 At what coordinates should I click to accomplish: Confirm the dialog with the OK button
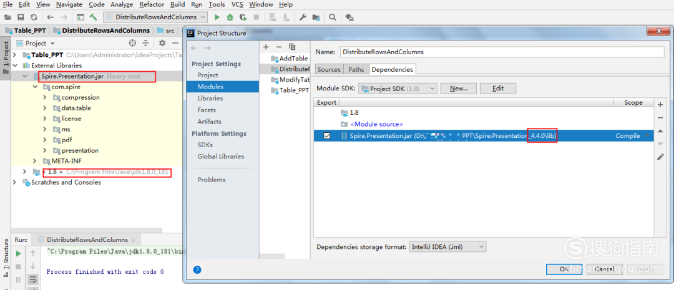click(564, 269)
